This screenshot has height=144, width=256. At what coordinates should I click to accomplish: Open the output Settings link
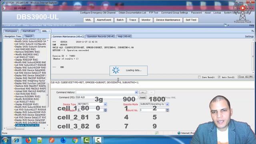249,36
